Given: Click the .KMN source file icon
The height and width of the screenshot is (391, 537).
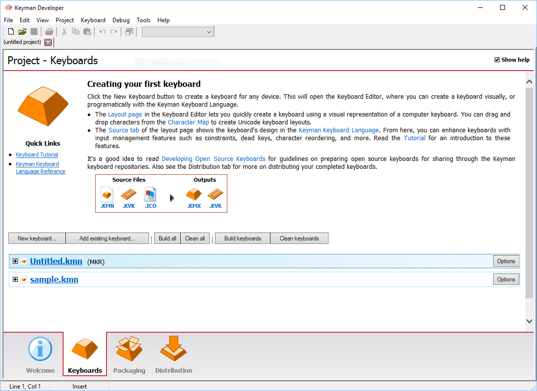Looking at the screenshot, I should (107, 195).
